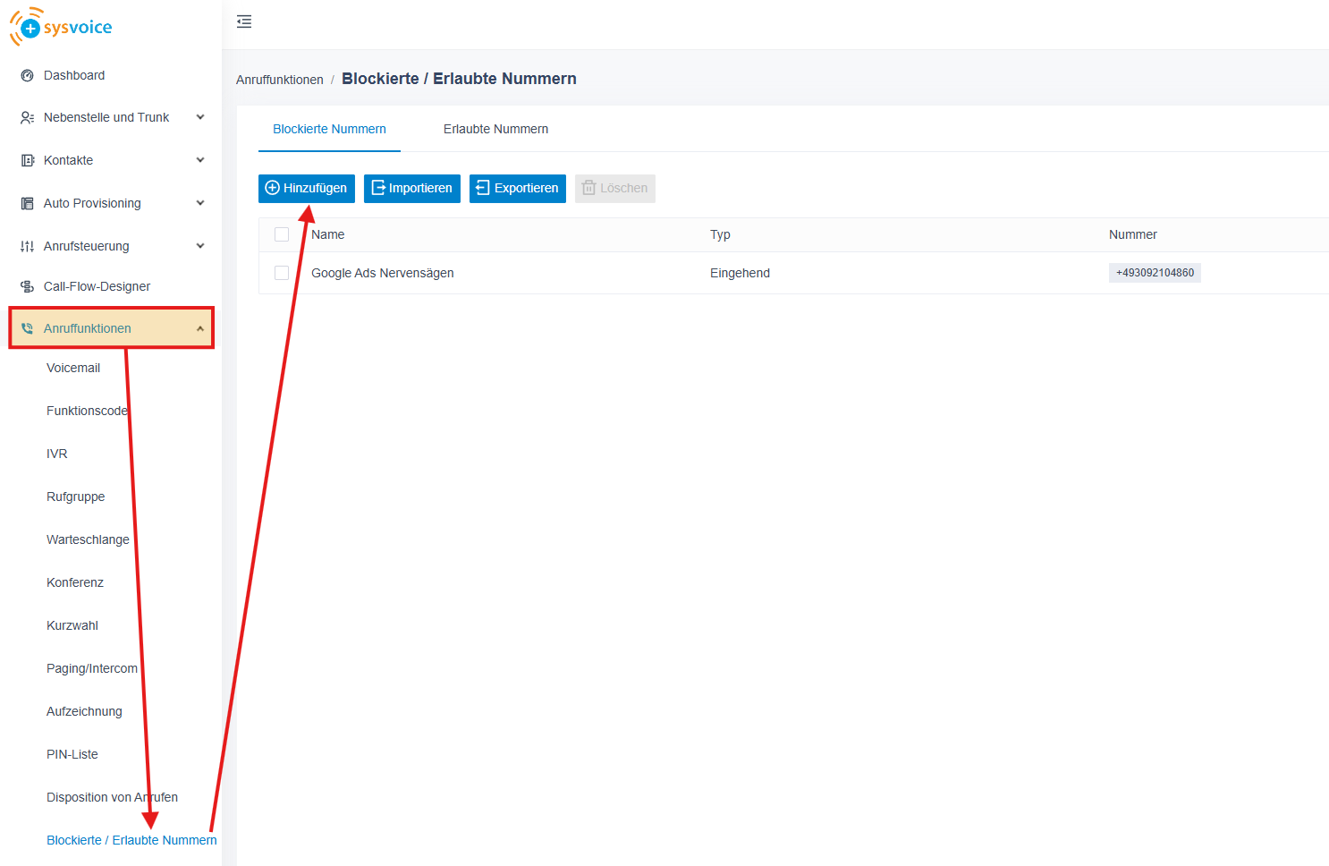Tick the Google Ads Nervensägen row checkbox

[x=282, y=273]
